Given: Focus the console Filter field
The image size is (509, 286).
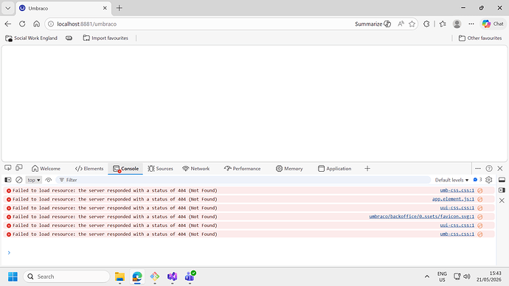Looking at the screenshot, I should point(243,180).
